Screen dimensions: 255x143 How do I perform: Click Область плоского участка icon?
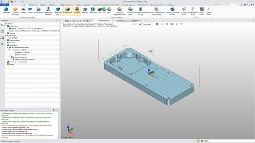click(173, 12)
